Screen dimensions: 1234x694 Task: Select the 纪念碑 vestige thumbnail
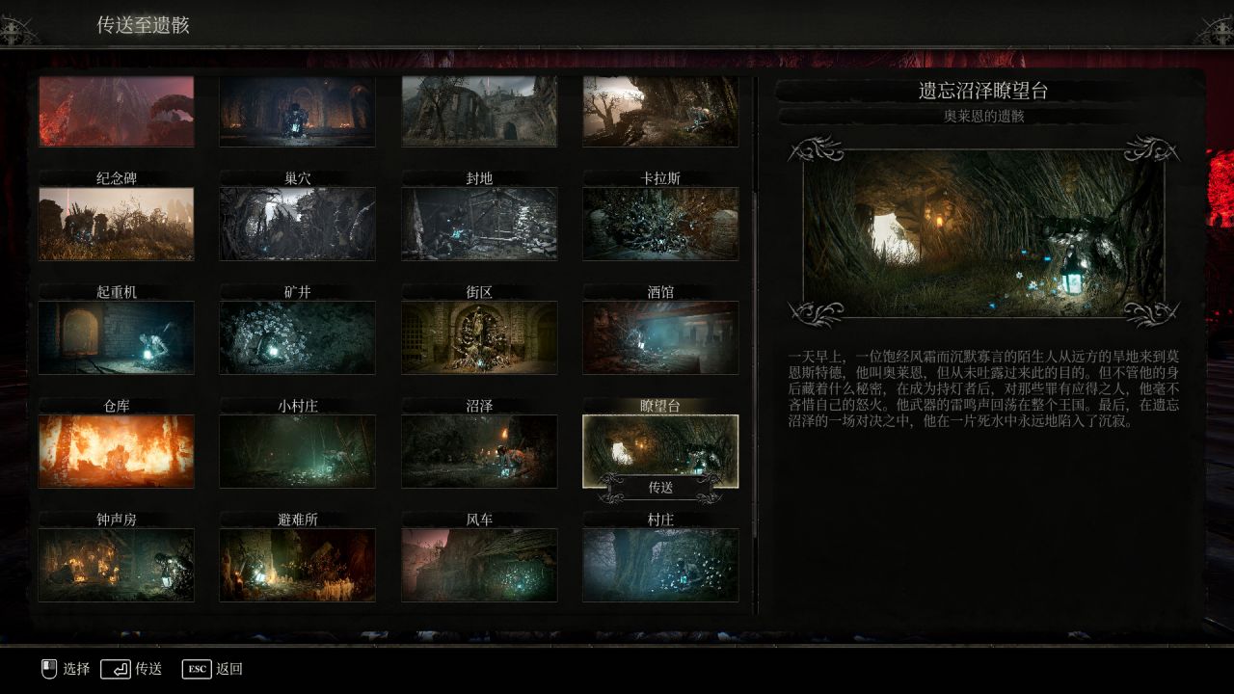point(117,224)
